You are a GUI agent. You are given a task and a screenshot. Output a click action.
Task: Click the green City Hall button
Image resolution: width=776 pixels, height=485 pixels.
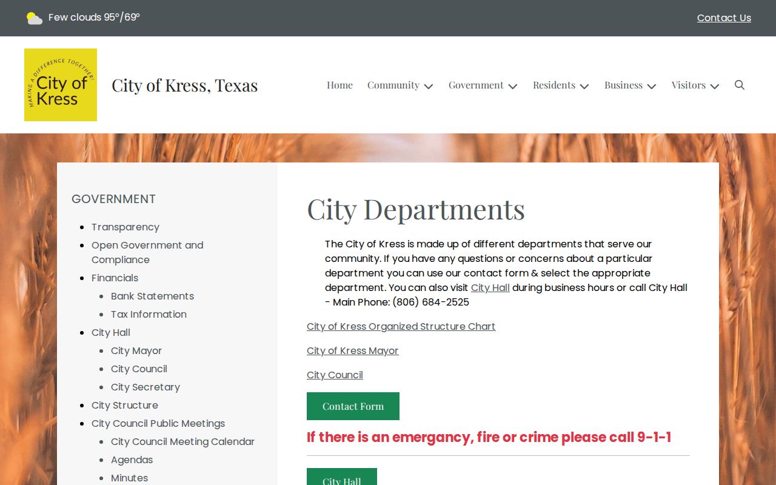tap(342, 477)
